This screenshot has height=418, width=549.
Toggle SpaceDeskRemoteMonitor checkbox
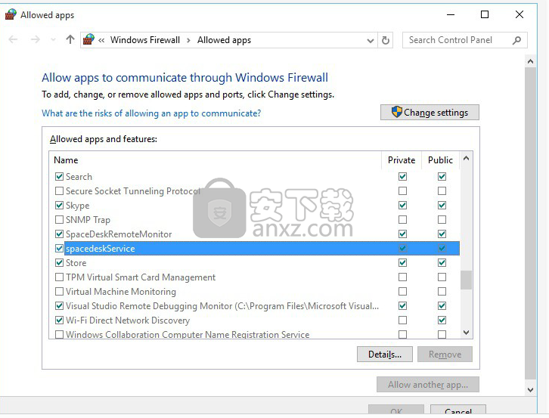click(59, 234)
